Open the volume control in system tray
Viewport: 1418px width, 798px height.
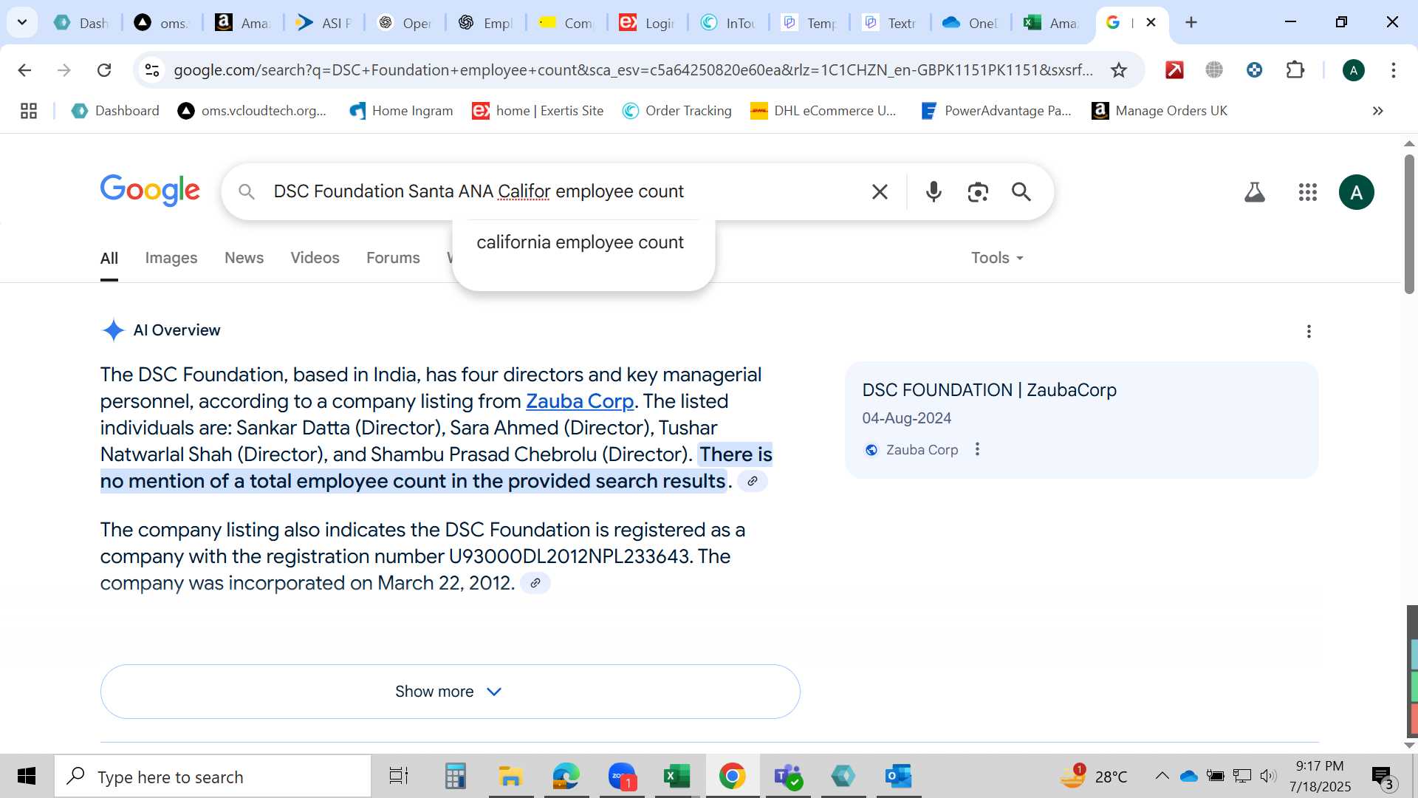tap(1268, 776)
